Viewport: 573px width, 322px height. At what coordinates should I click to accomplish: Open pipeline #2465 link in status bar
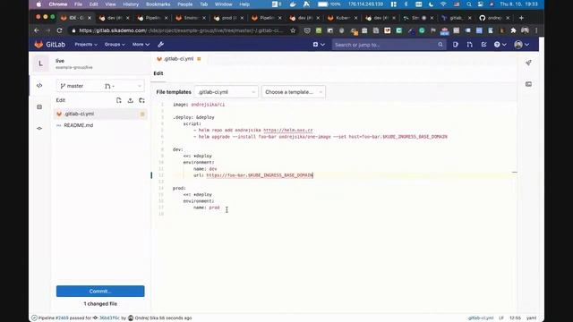tap(62, 318)
